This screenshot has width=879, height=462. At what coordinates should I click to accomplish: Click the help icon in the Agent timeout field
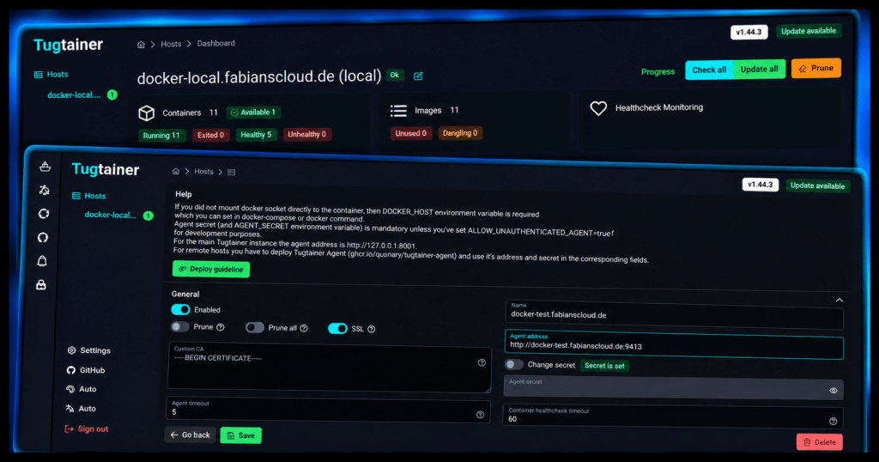[x=481, y=415]
